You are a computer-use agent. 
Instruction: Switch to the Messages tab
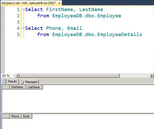(x=29, y=82)
